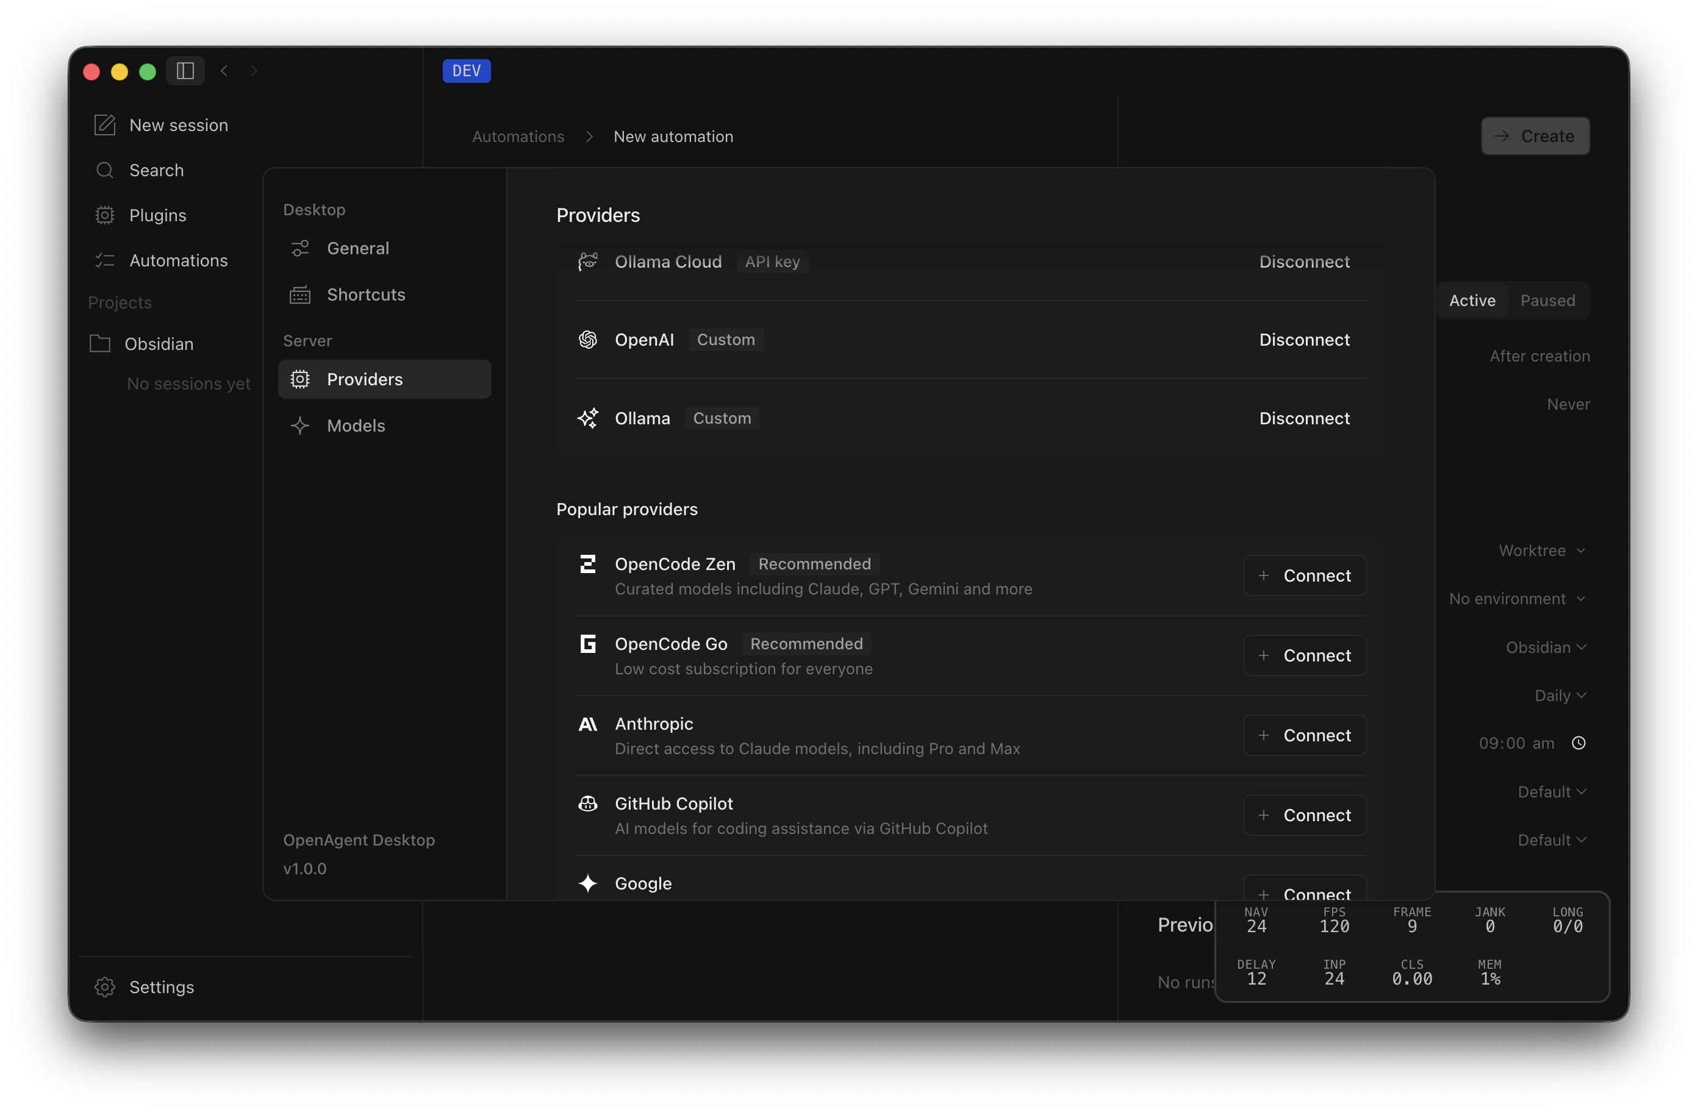Go back with the left arrow
This screenshot has width=1698, height=1112.
pos(224,71)
